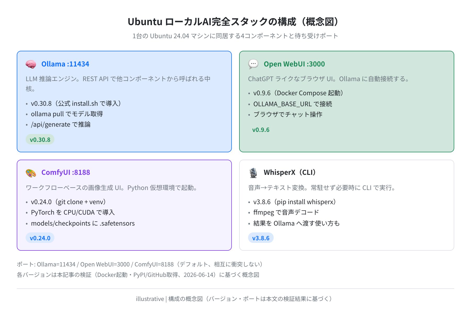
Task: Click bullet /api/generate で推論
Action: [61, 125]
